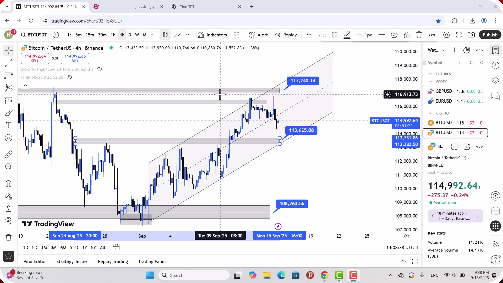Viewport: 503px width, 283px height.
Task: Activate the zoom in tool
Action: pyautogui.click(x=8, y=167)
